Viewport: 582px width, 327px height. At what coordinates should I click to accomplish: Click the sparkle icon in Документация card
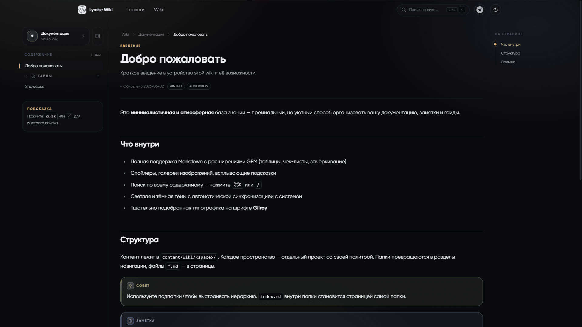[x=32, y=36]
